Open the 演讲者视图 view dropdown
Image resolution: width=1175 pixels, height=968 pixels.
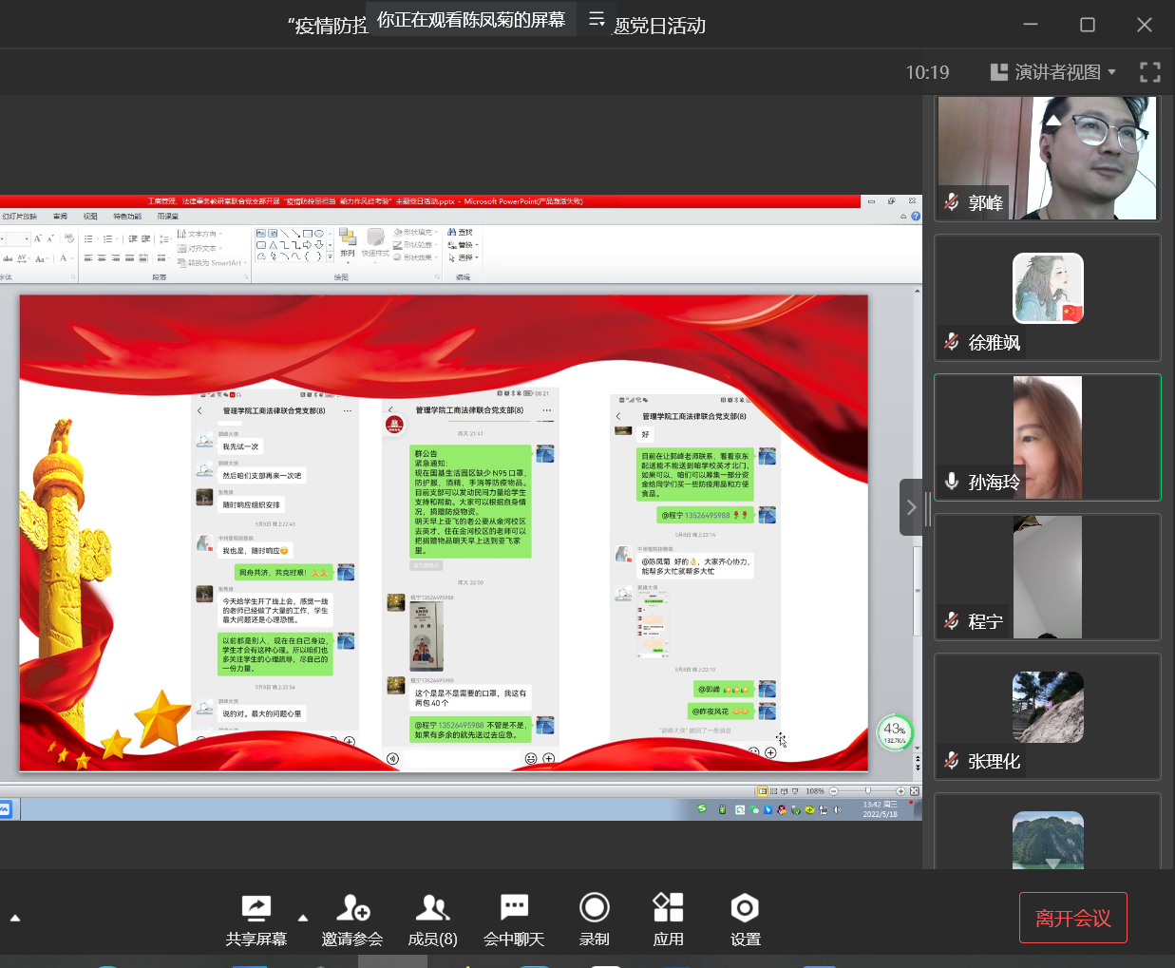coord(1052,72)
